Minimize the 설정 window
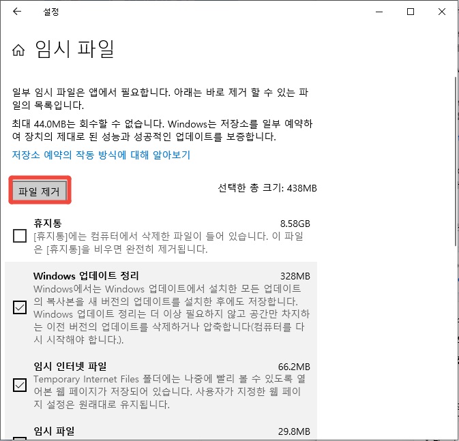The height and width of the screenshot is (441, 459). [379, 12]
